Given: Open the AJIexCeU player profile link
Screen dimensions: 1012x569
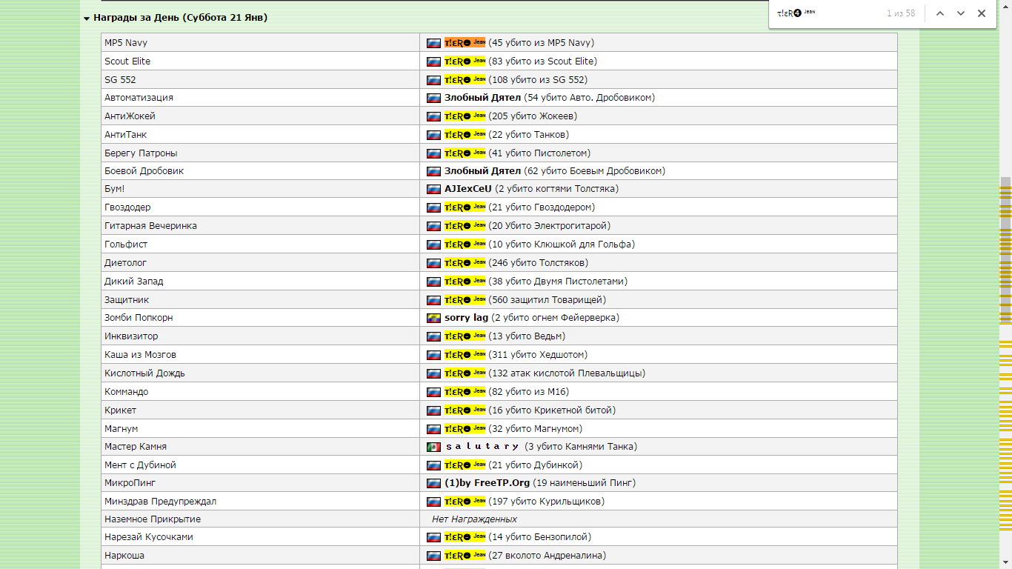Looking at the screenshot, I should click(x=467, y=189).
